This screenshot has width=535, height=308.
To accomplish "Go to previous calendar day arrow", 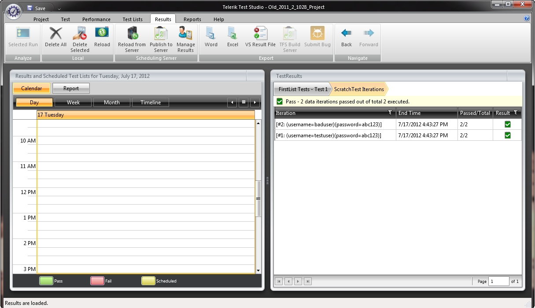I will [232, 103].
